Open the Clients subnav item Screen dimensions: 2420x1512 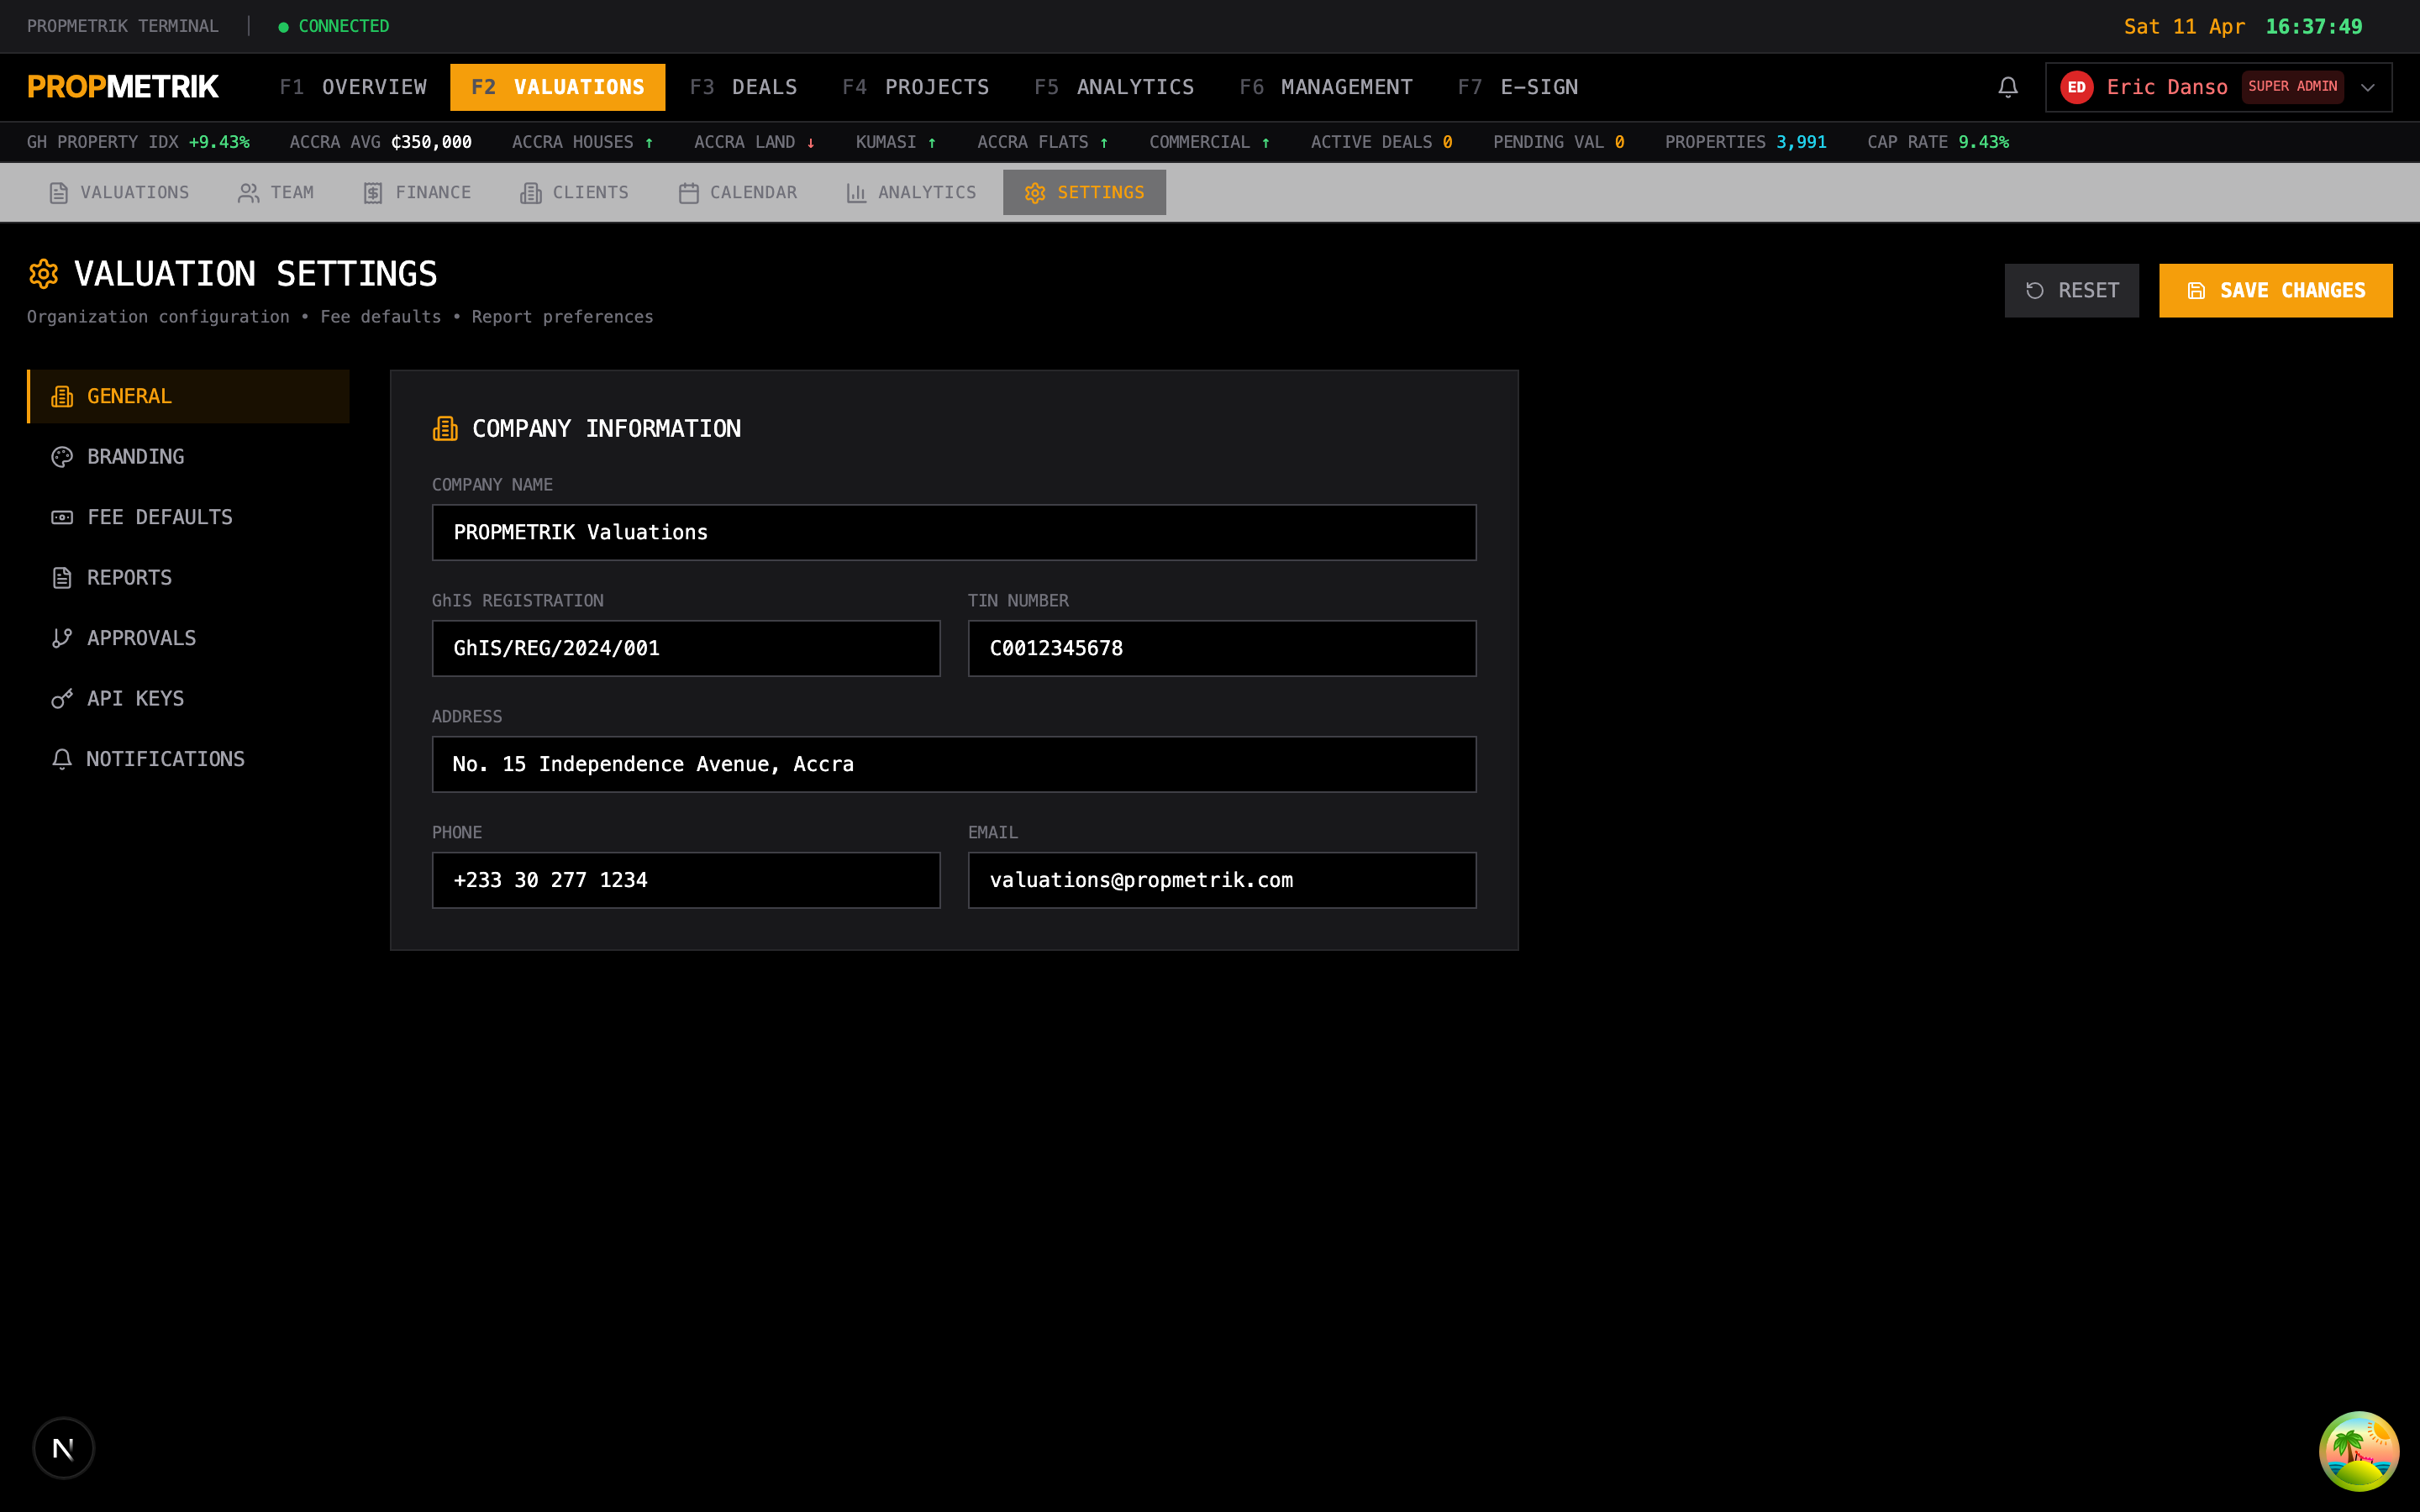[x=574, y=193]
